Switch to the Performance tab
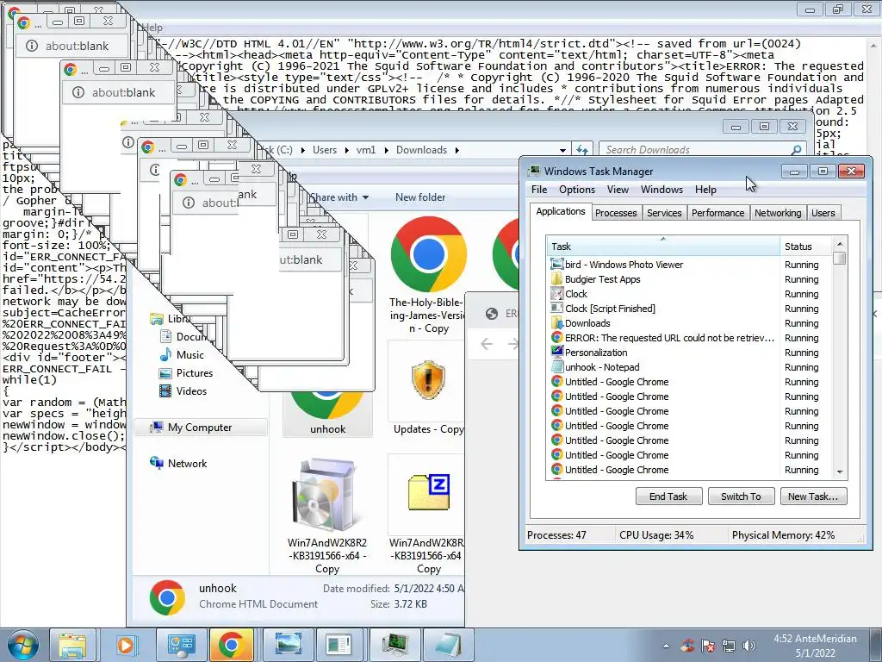Screen dimensions: 882x662 (x=717, y=213)
